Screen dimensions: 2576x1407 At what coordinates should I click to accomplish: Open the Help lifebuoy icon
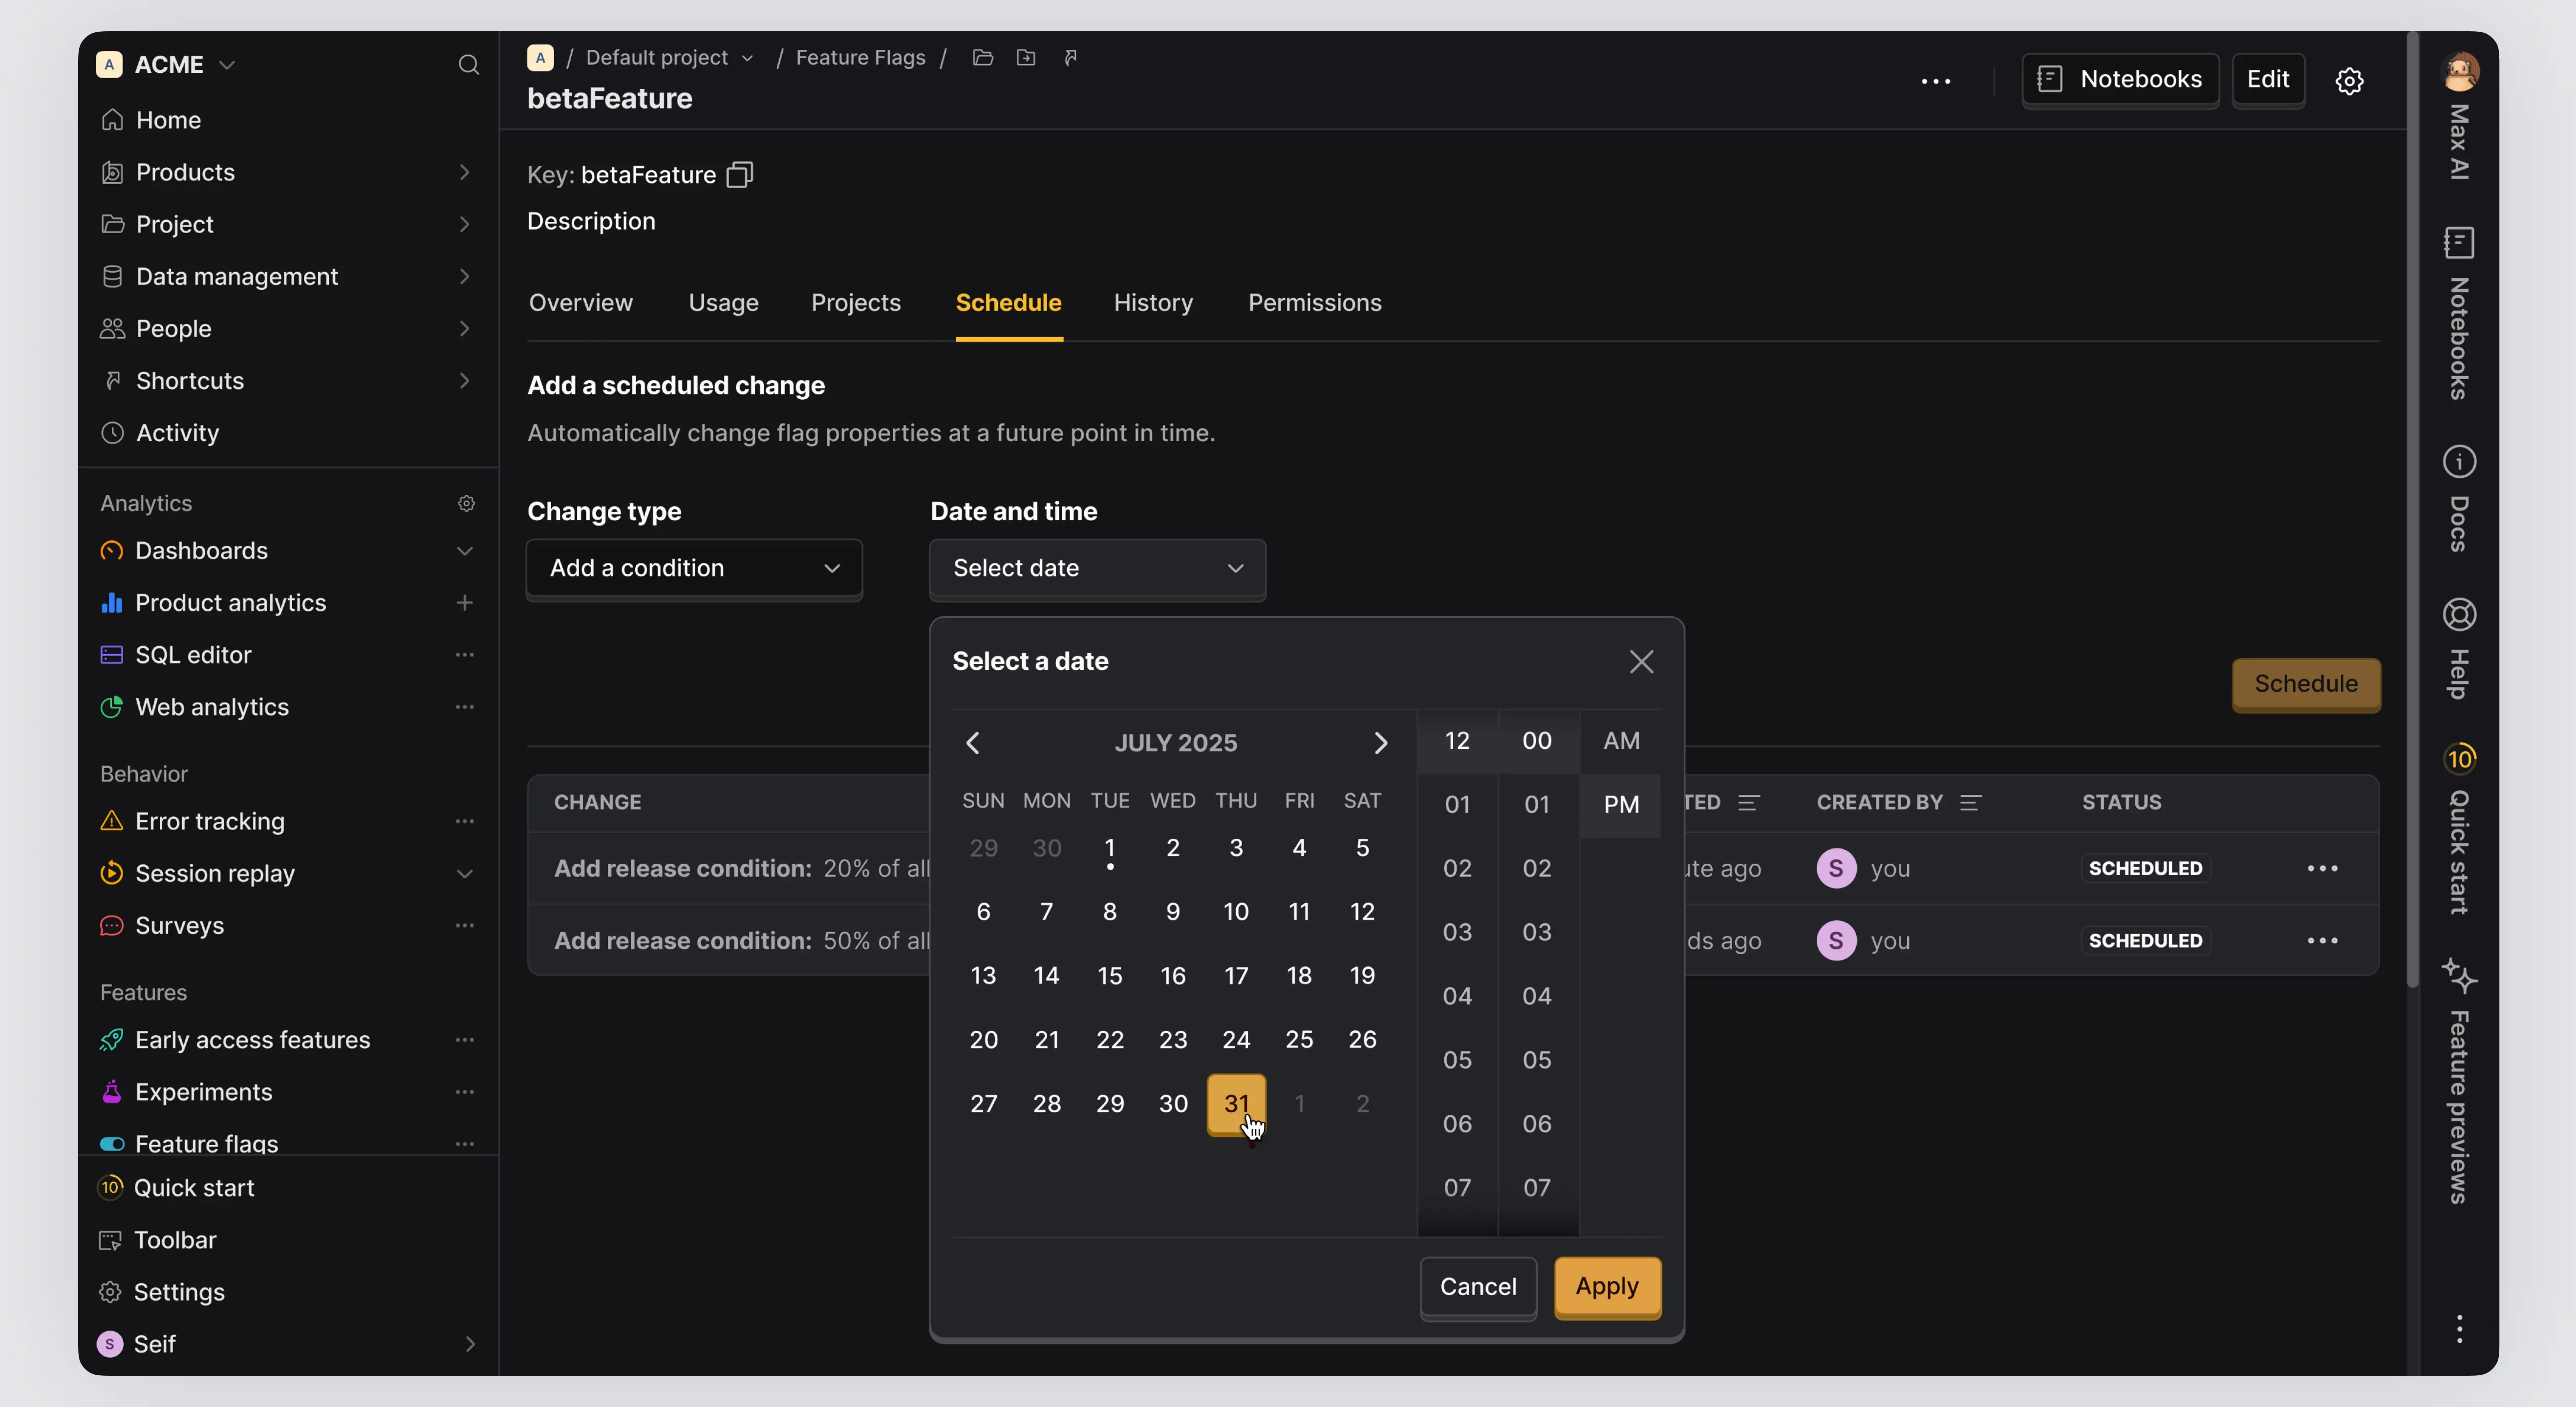pyautogui.click(x=2459, y=614)
